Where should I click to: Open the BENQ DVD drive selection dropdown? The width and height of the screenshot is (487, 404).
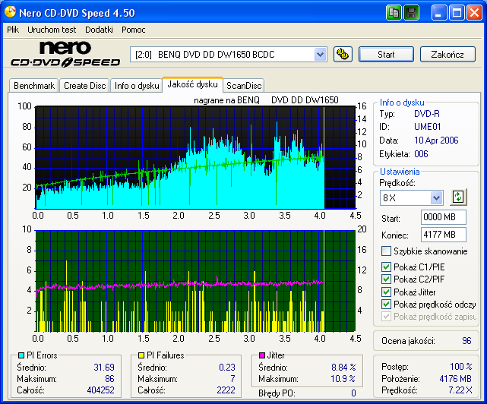320,55
